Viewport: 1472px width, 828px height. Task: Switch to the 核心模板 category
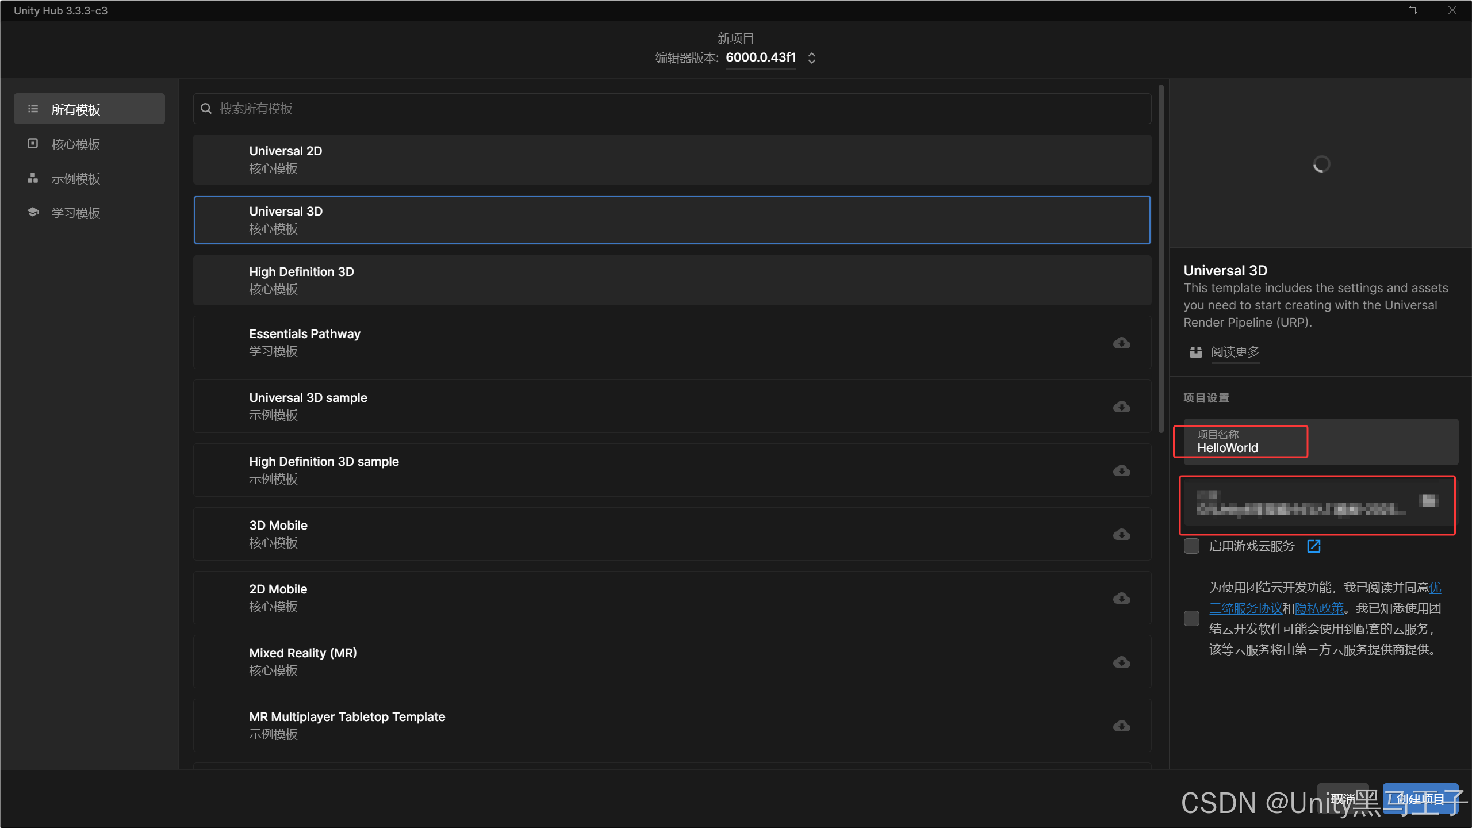coord(76,144)
